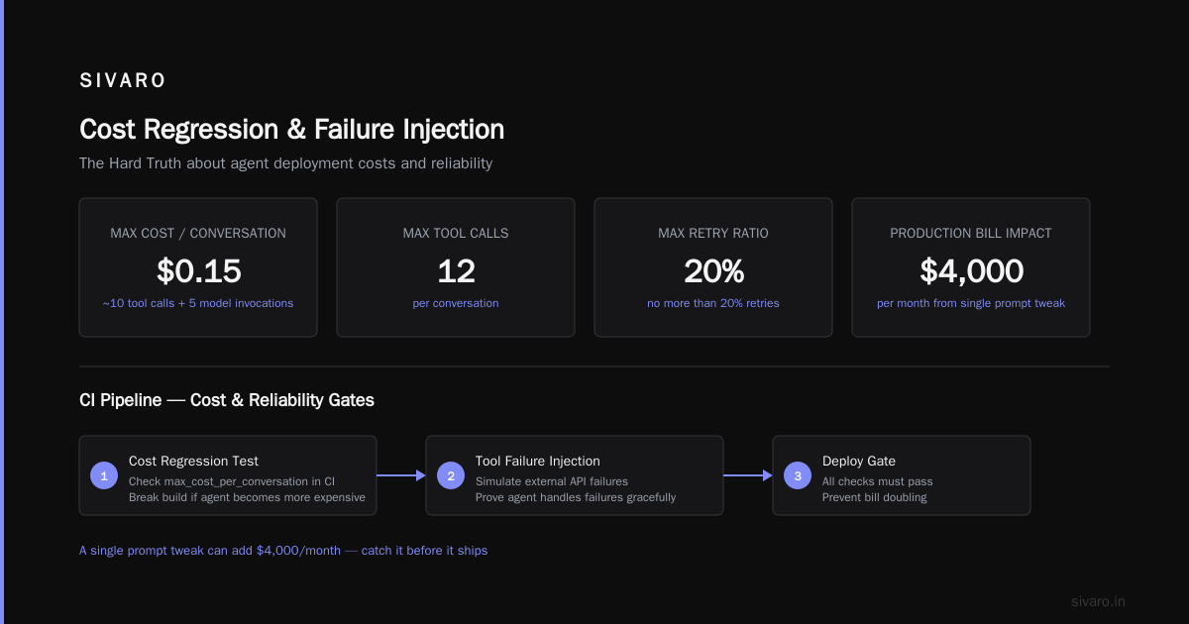The image size is (1189, 624).
Task: Click the blue footnote about prompt tweak
Action: pos(283,550)
